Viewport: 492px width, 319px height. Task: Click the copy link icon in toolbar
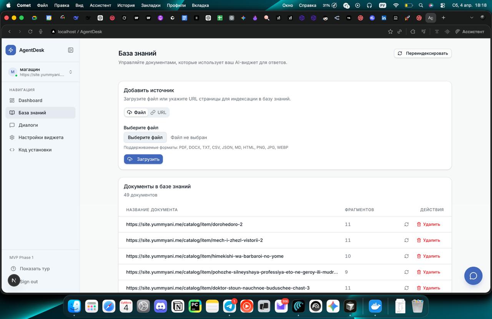400,31
